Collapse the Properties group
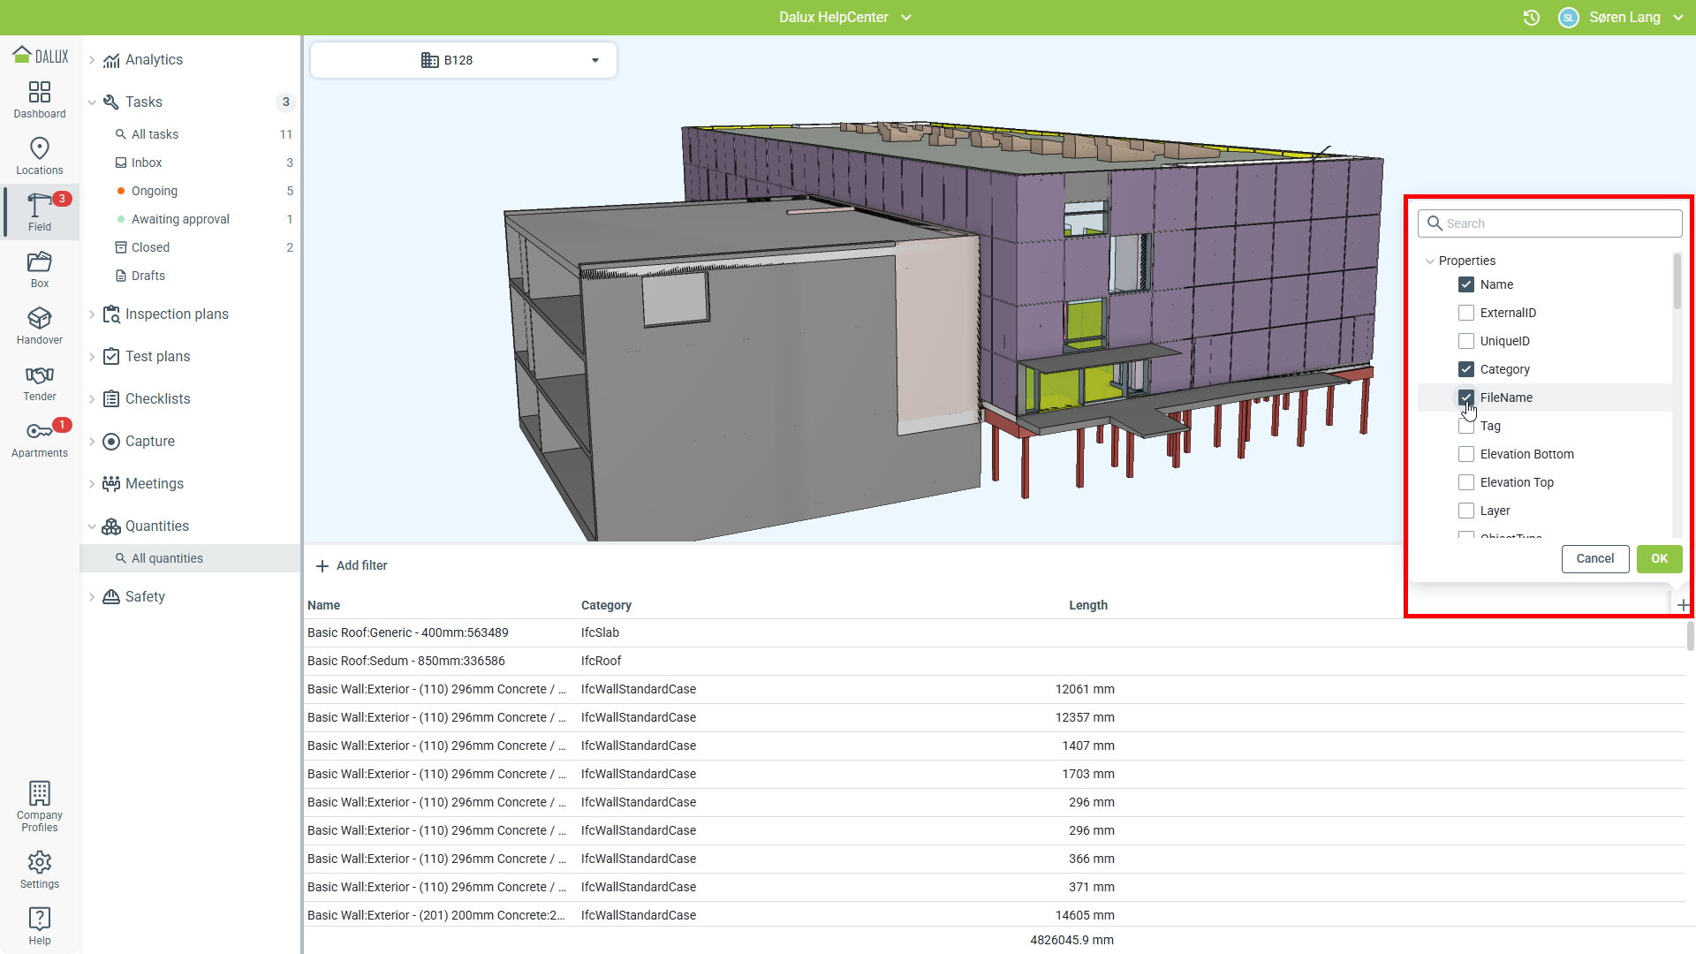The width and height of the screenshot is (1696, 954). 1430,261
